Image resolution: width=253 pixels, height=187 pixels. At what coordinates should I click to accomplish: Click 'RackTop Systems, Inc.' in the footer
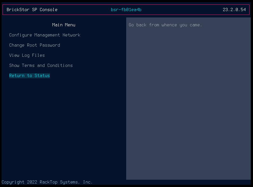[x=66, y=182]
